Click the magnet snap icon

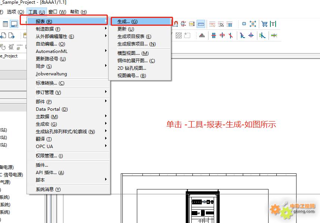pyautogui.click(x=175, y=24)
